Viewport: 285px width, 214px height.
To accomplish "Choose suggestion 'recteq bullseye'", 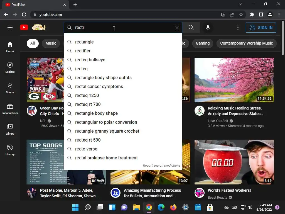I will point(123,60).
